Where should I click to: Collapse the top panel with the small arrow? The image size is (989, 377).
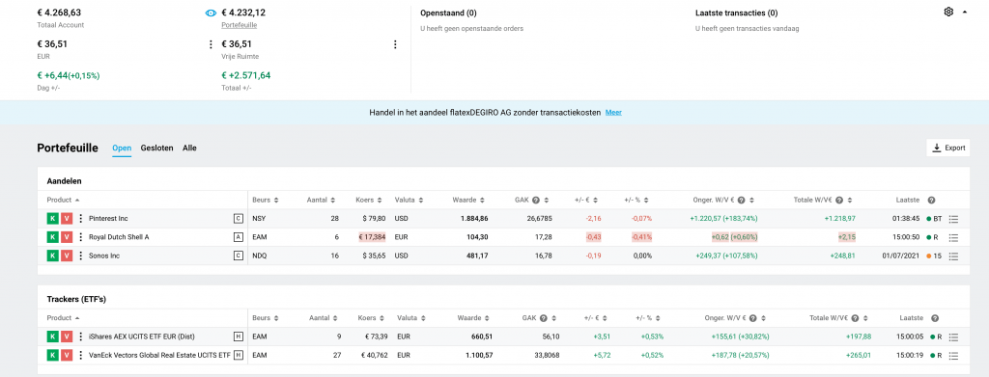point(965,12)
